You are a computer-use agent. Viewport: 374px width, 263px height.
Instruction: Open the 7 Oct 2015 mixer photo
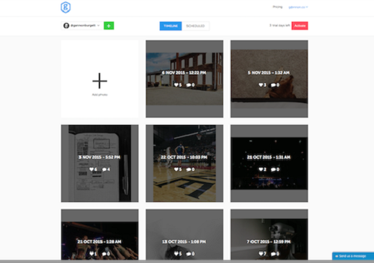[269, 234]
